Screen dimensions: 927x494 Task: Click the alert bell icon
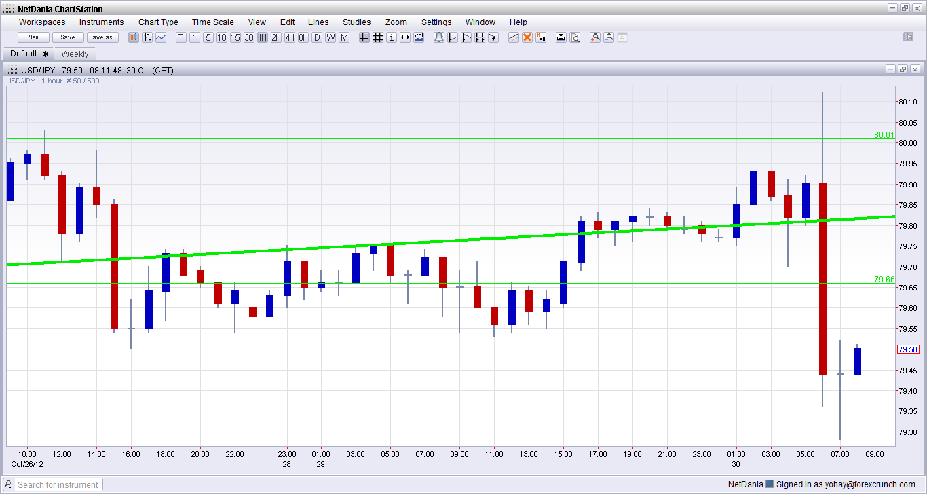(x=439, y=37)
